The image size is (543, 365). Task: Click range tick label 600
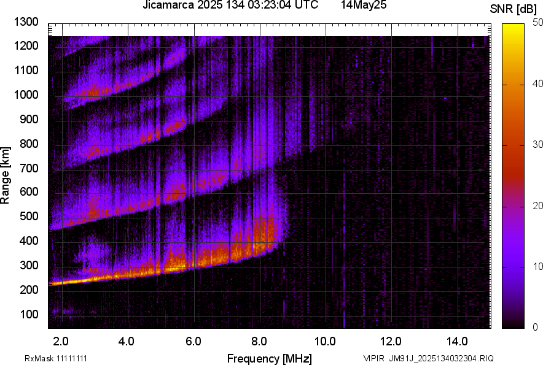[29, 191]
